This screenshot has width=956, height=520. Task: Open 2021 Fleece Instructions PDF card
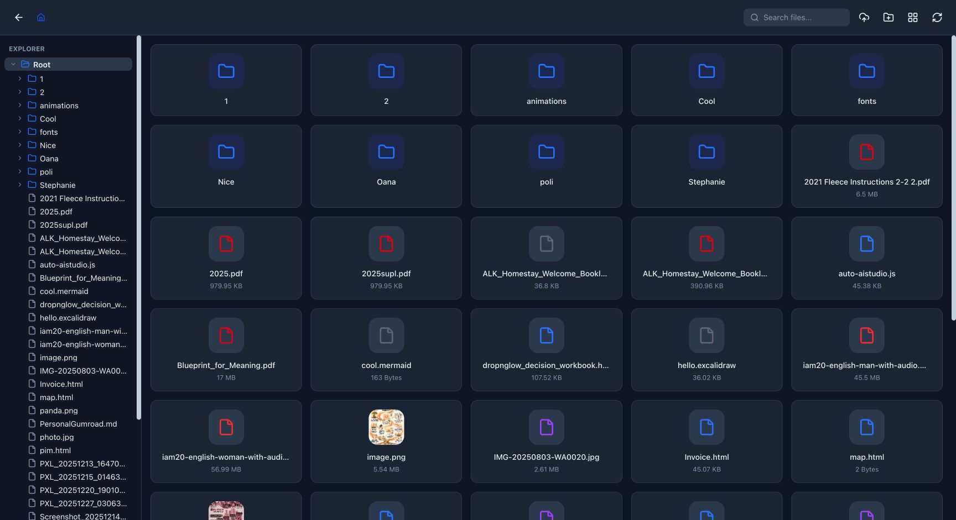coord(867,166)
